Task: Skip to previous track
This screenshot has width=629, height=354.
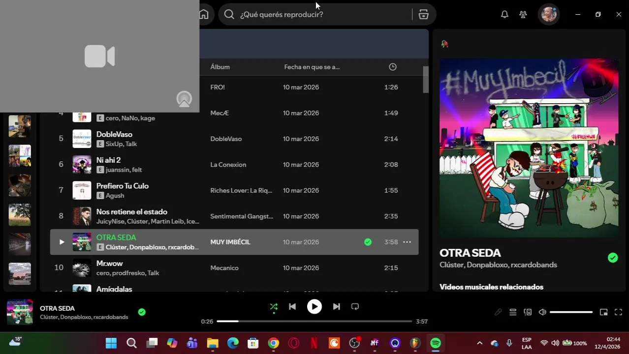Action: click(x=292, y=306)
